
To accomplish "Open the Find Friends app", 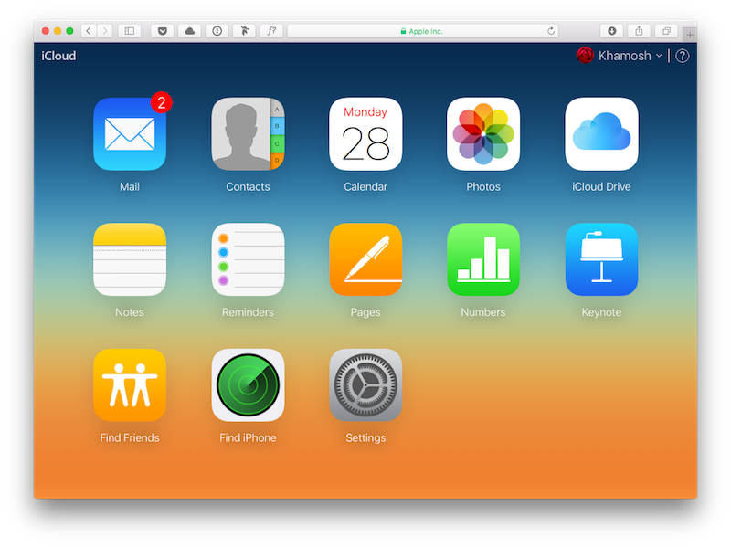I will (130, 384).
